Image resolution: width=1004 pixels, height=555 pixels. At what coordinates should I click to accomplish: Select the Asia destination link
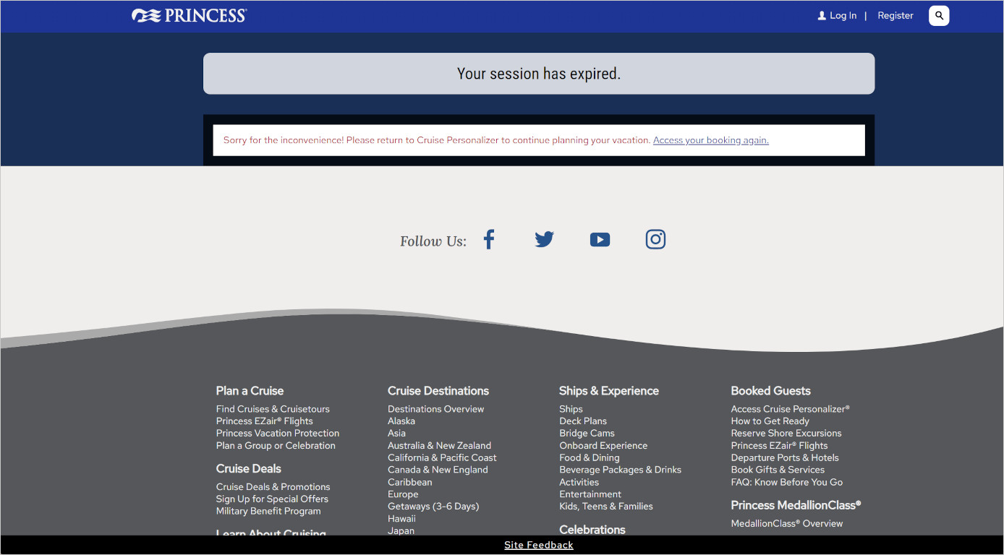(396, 434)
